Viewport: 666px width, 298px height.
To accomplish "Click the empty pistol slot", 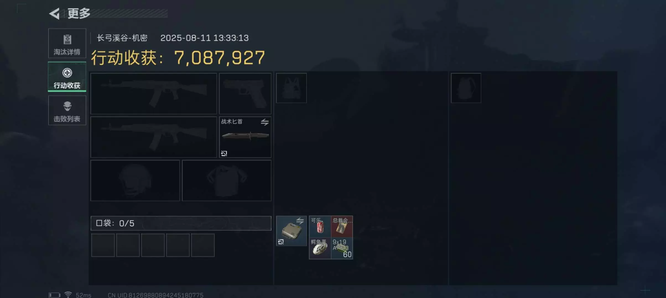I will click(245, 94).
